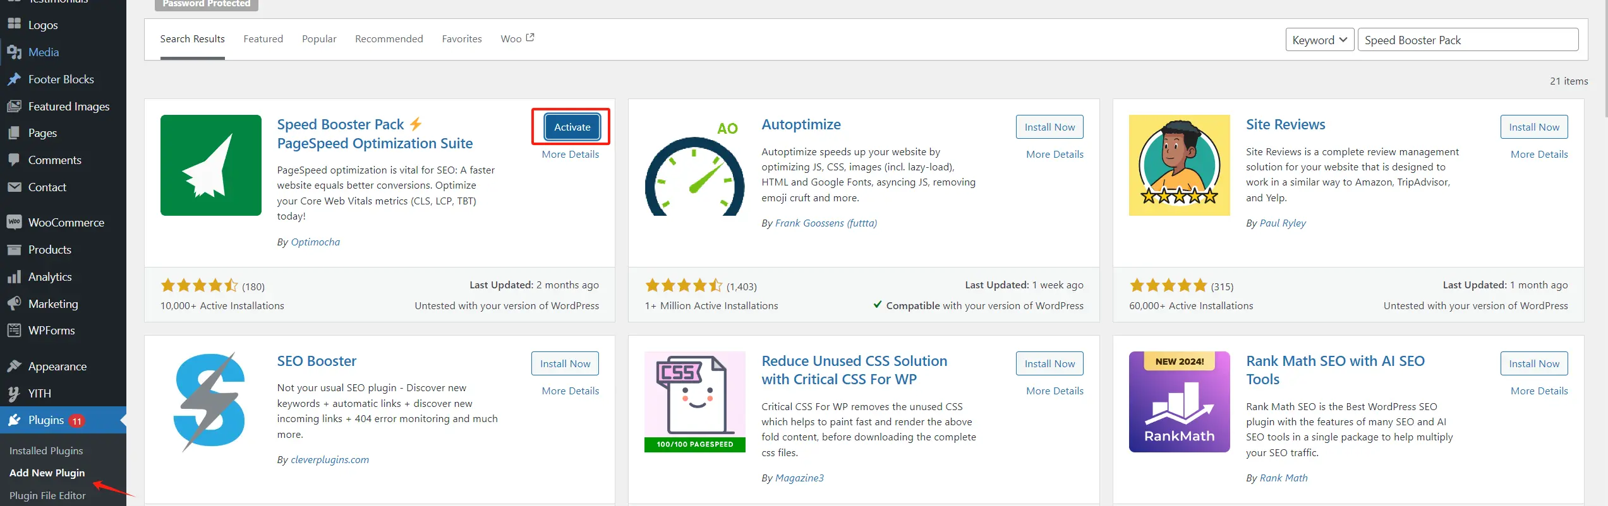Open More Details for Site Reviews
Image resolution: width=1608 pixels, height=506 pixels.
[x=1539, y=154]
